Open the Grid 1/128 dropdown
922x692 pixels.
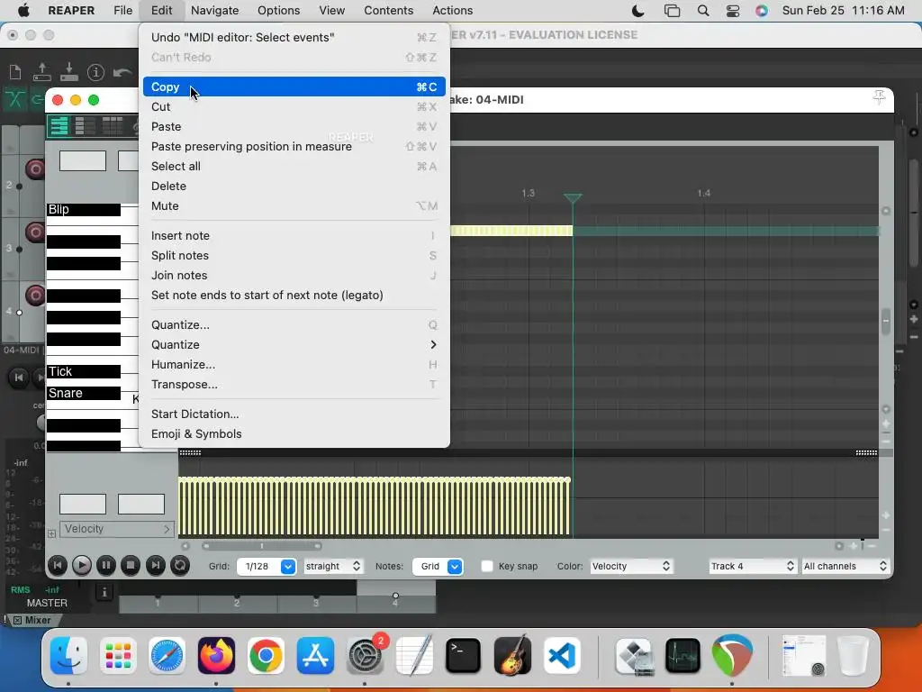tap(267, 566)
